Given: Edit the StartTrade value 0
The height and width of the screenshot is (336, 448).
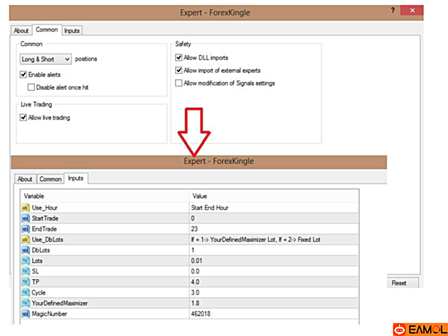Looking at the screenshot, I should pos(274,218).
